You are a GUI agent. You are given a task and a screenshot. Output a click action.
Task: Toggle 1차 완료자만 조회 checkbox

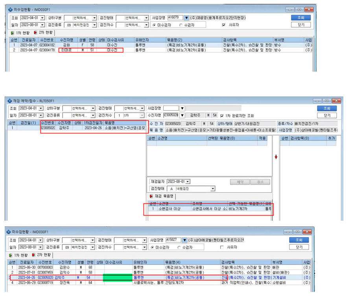(222, 116)
